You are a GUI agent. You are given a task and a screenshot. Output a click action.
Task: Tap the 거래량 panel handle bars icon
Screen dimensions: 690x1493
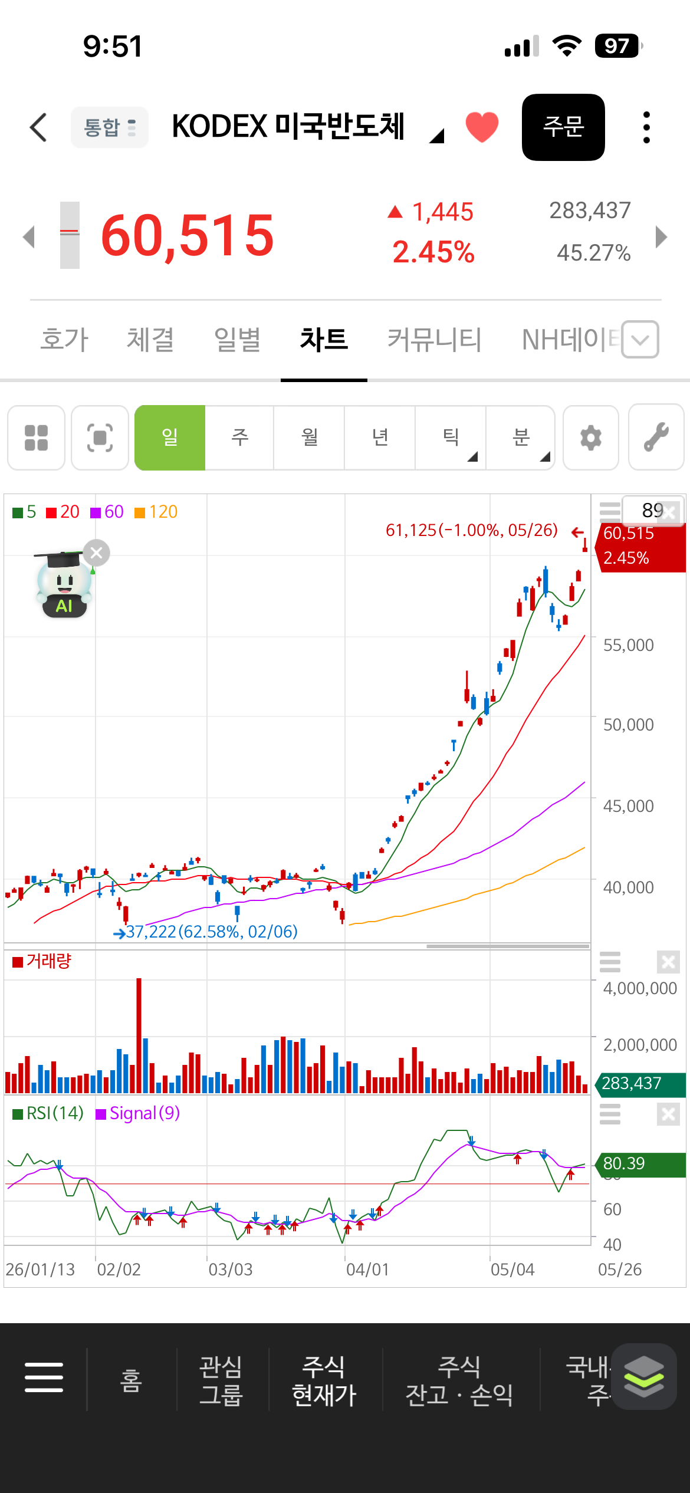(610, 962)
